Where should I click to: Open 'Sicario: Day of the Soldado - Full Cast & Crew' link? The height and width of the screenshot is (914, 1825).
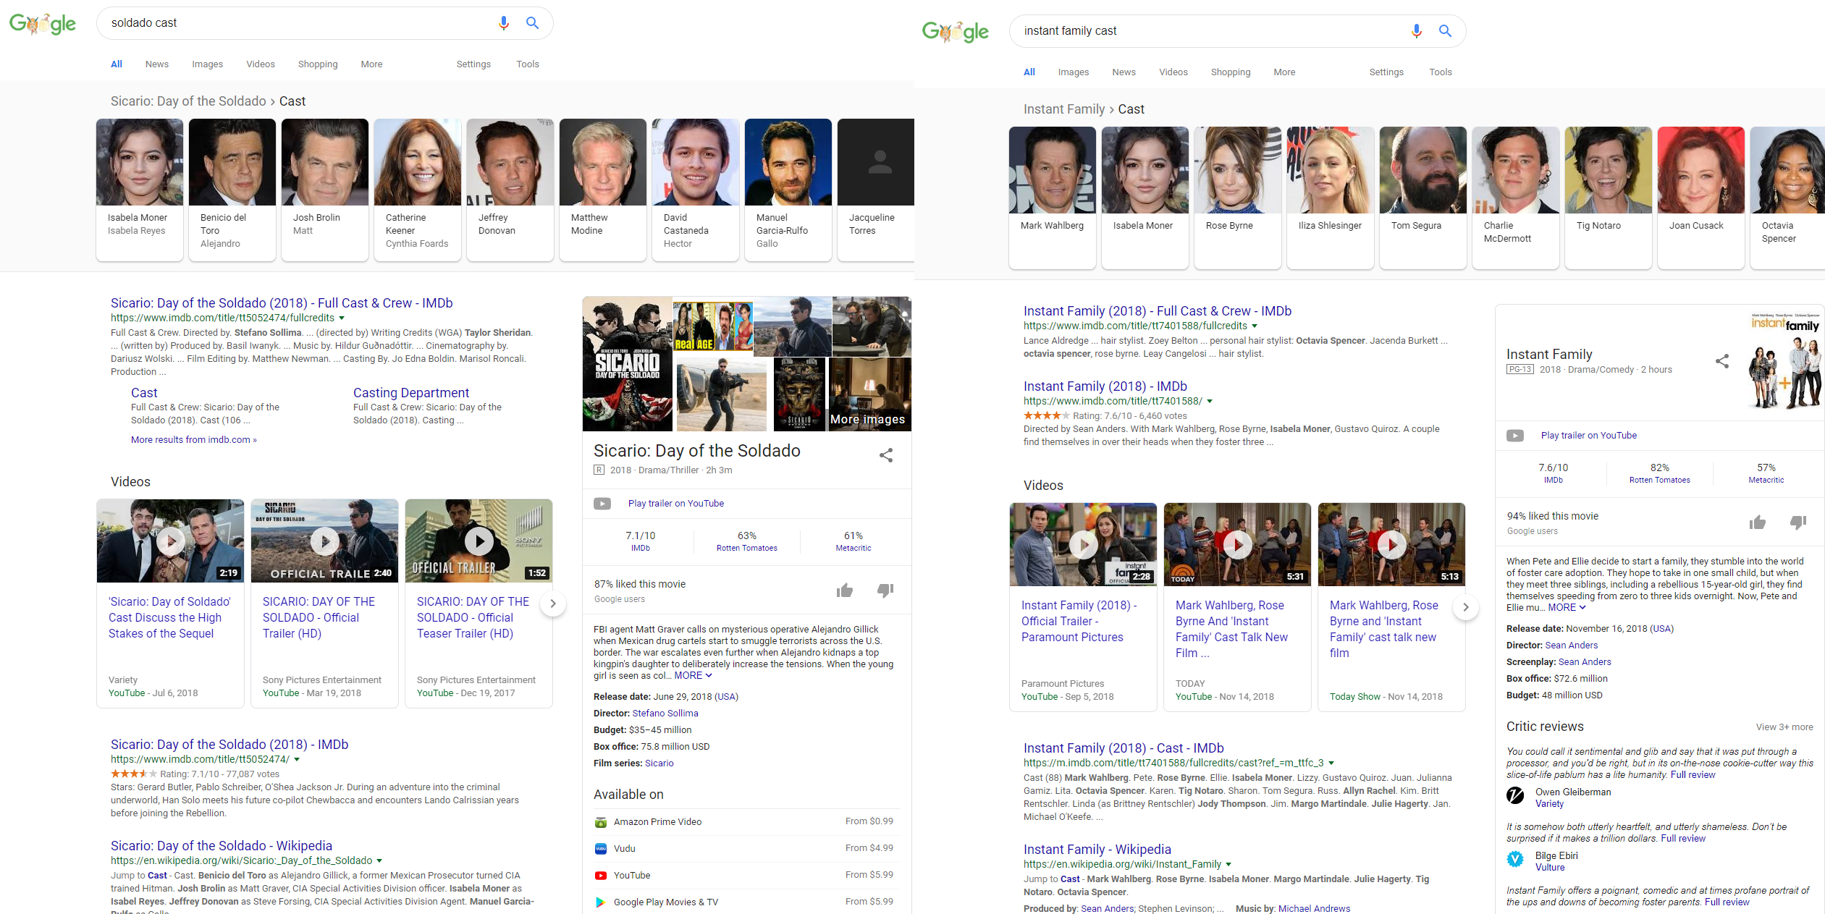pyautogui.click(x=282, y=303)
